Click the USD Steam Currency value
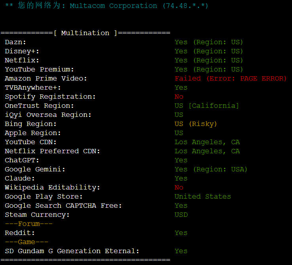292x265 pixels. [181, 214]
